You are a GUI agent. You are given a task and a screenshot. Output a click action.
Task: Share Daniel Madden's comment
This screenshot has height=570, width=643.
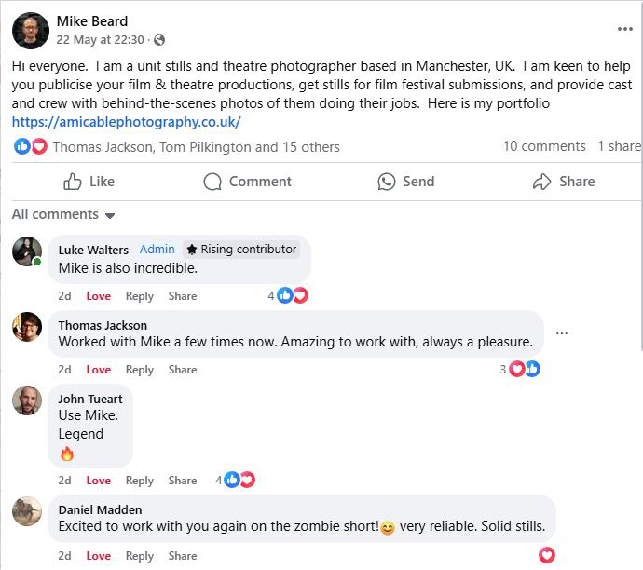coord(182,556)
